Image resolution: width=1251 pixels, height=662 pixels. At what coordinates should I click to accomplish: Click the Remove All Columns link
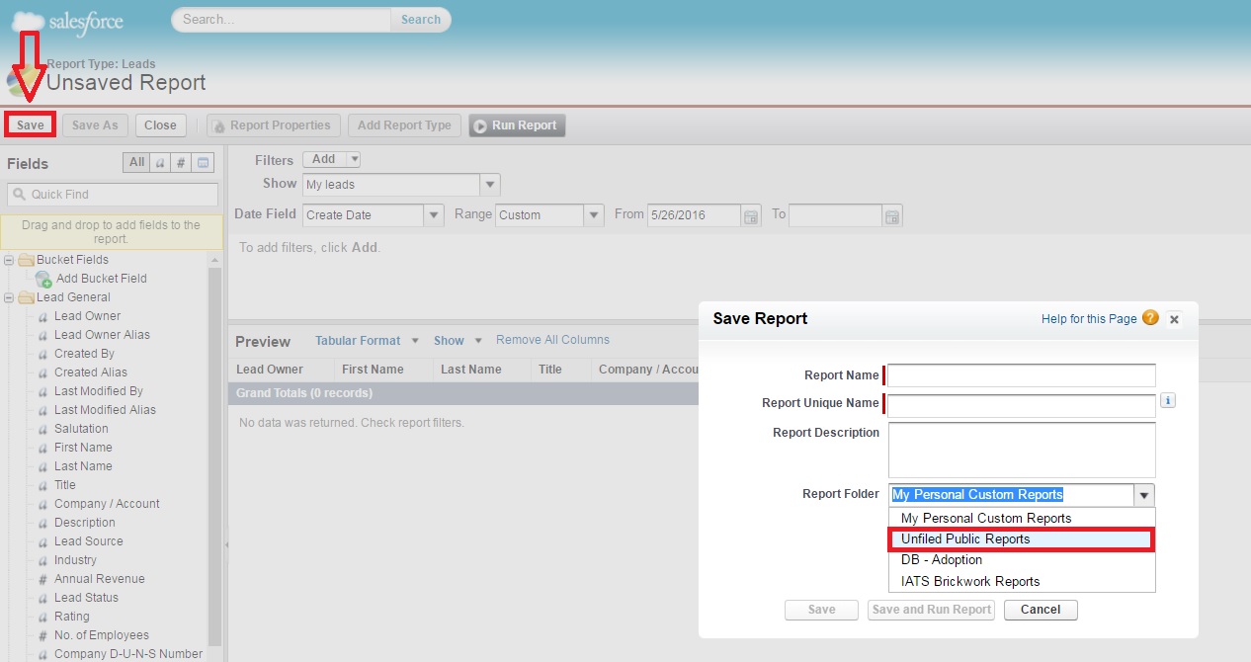pos(552,340)
